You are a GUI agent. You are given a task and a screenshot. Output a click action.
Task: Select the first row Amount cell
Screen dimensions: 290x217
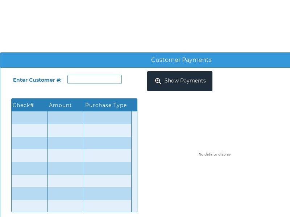66,118
